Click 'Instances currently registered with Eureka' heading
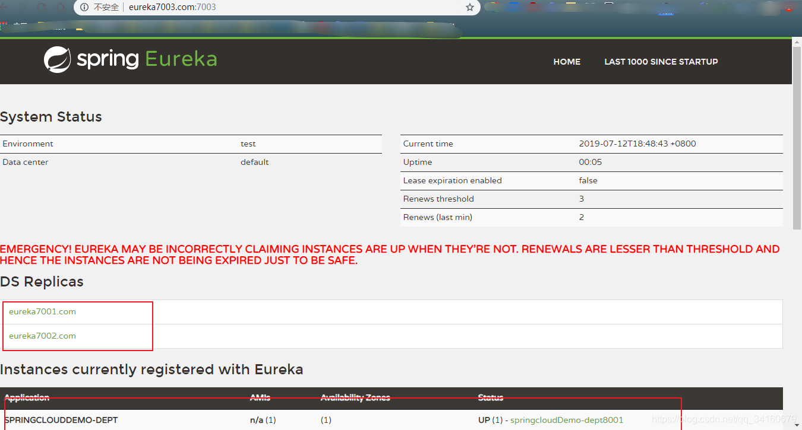 pyautogui.click(x=151, y=370)
